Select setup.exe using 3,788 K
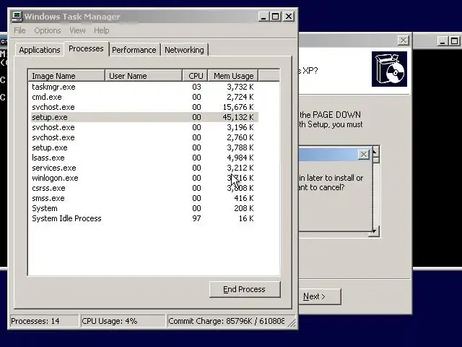The width and height of the screenshot is (462, 347). 144,147
